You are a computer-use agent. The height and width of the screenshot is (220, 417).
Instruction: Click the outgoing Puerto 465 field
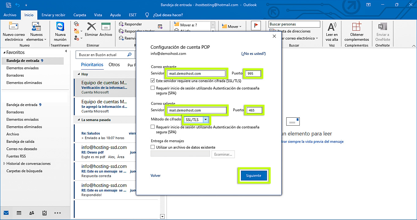click(254, 110)
